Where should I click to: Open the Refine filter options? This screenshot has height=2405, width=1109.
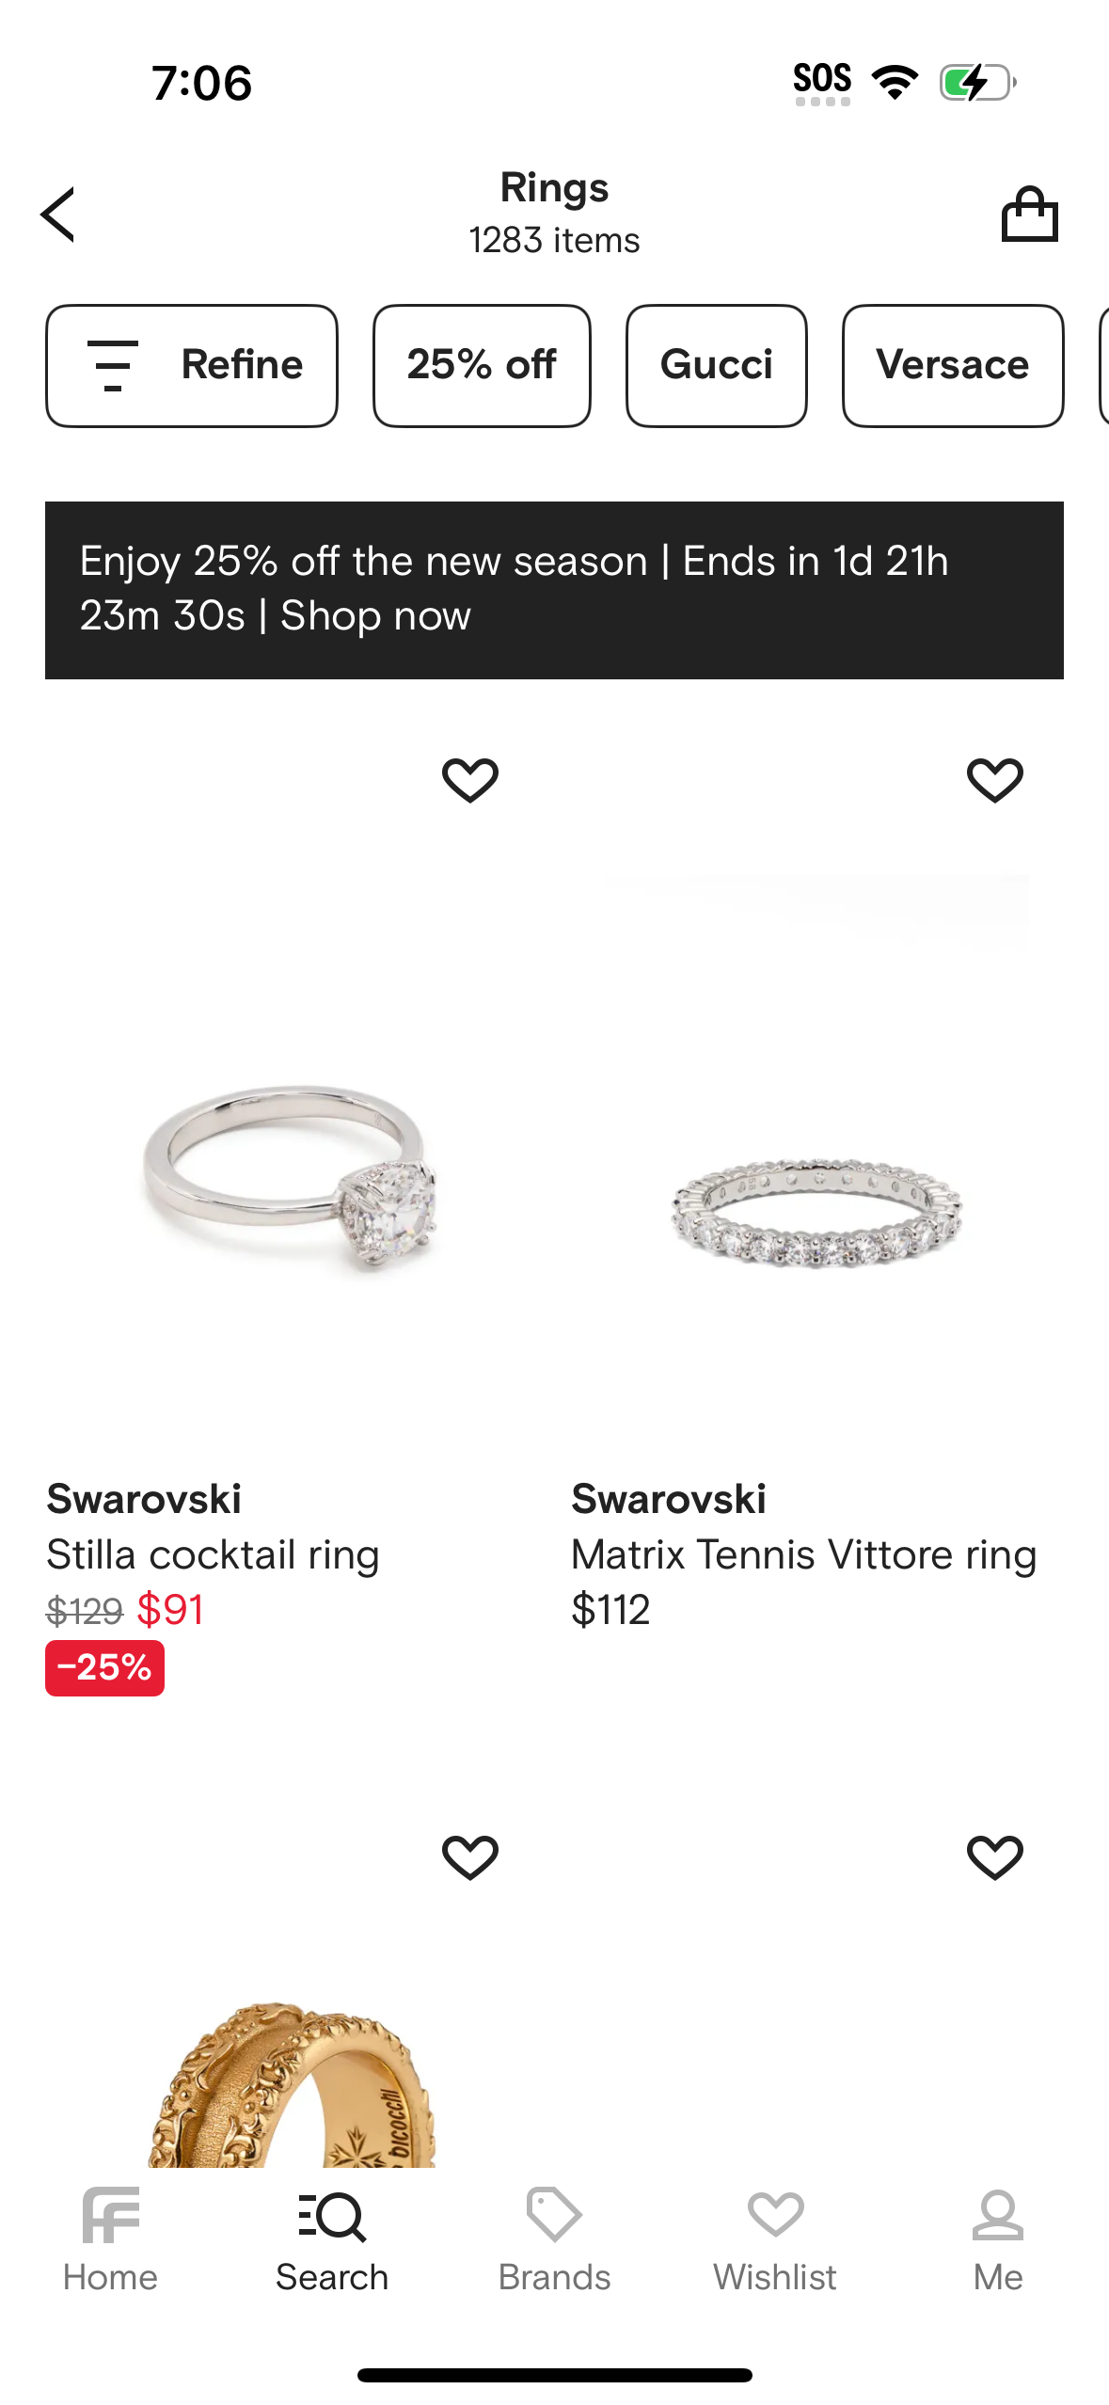pyautogui.click(x=192, y=365)
